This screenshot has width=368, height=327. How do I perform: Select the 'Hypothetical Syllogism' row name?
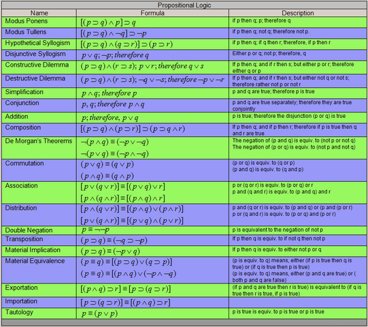(37, 43)
